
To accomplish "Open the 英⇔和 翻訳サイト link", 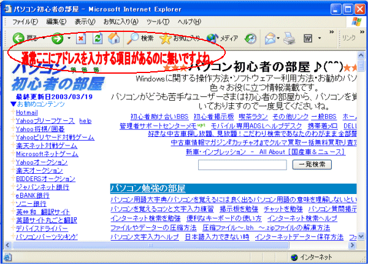I will [x=43, y=212].
